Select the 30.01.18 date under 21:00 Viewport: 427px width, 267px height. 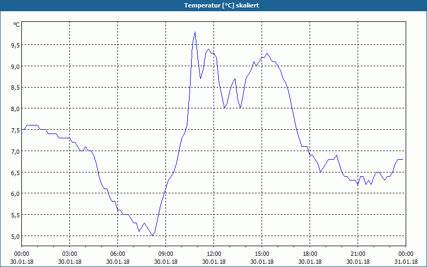pyautogui.click(x=358, y=262)
